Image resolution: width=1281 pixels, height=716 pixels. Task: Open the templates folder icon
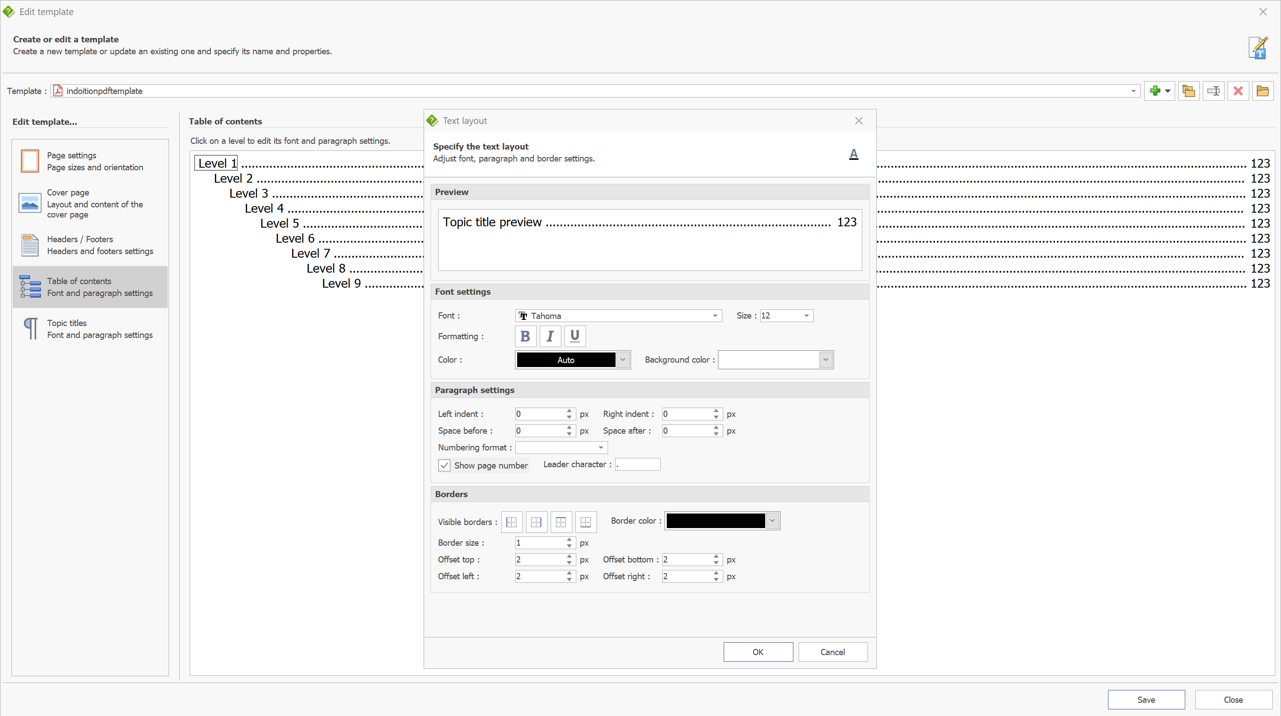pos(1262,91)
